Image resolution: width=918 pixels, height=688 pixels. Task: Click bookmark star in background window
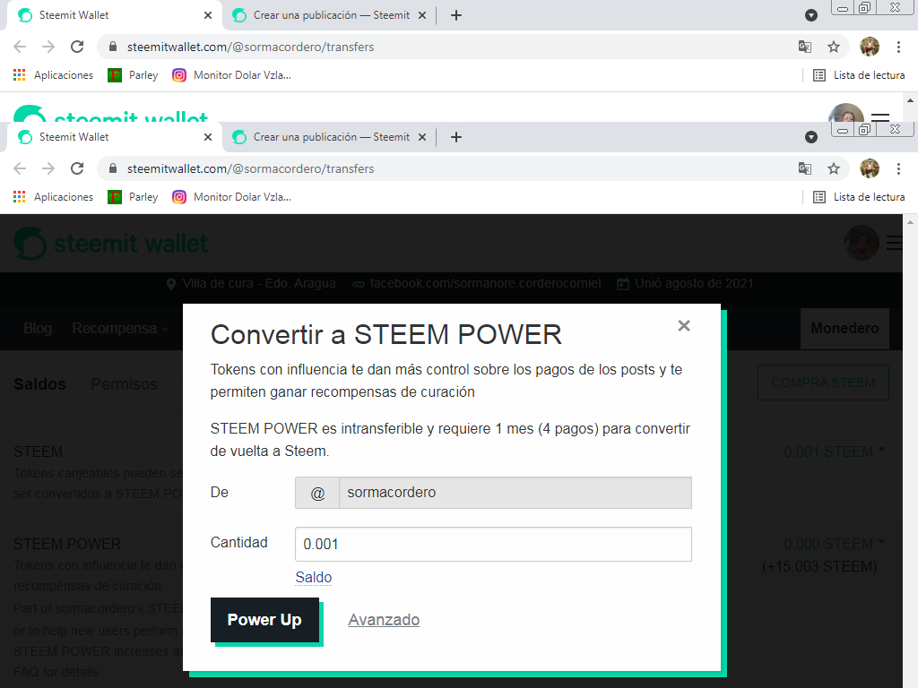click(x=834, y=47)
